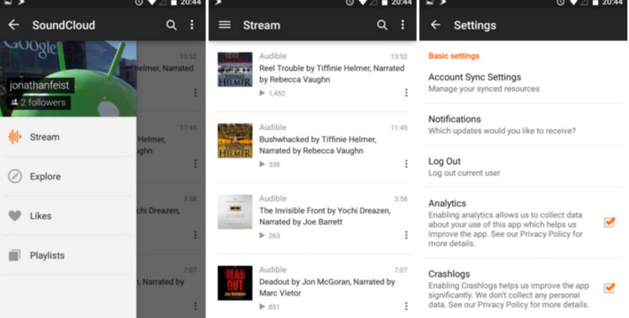Go back from the Settings screen

435,25
